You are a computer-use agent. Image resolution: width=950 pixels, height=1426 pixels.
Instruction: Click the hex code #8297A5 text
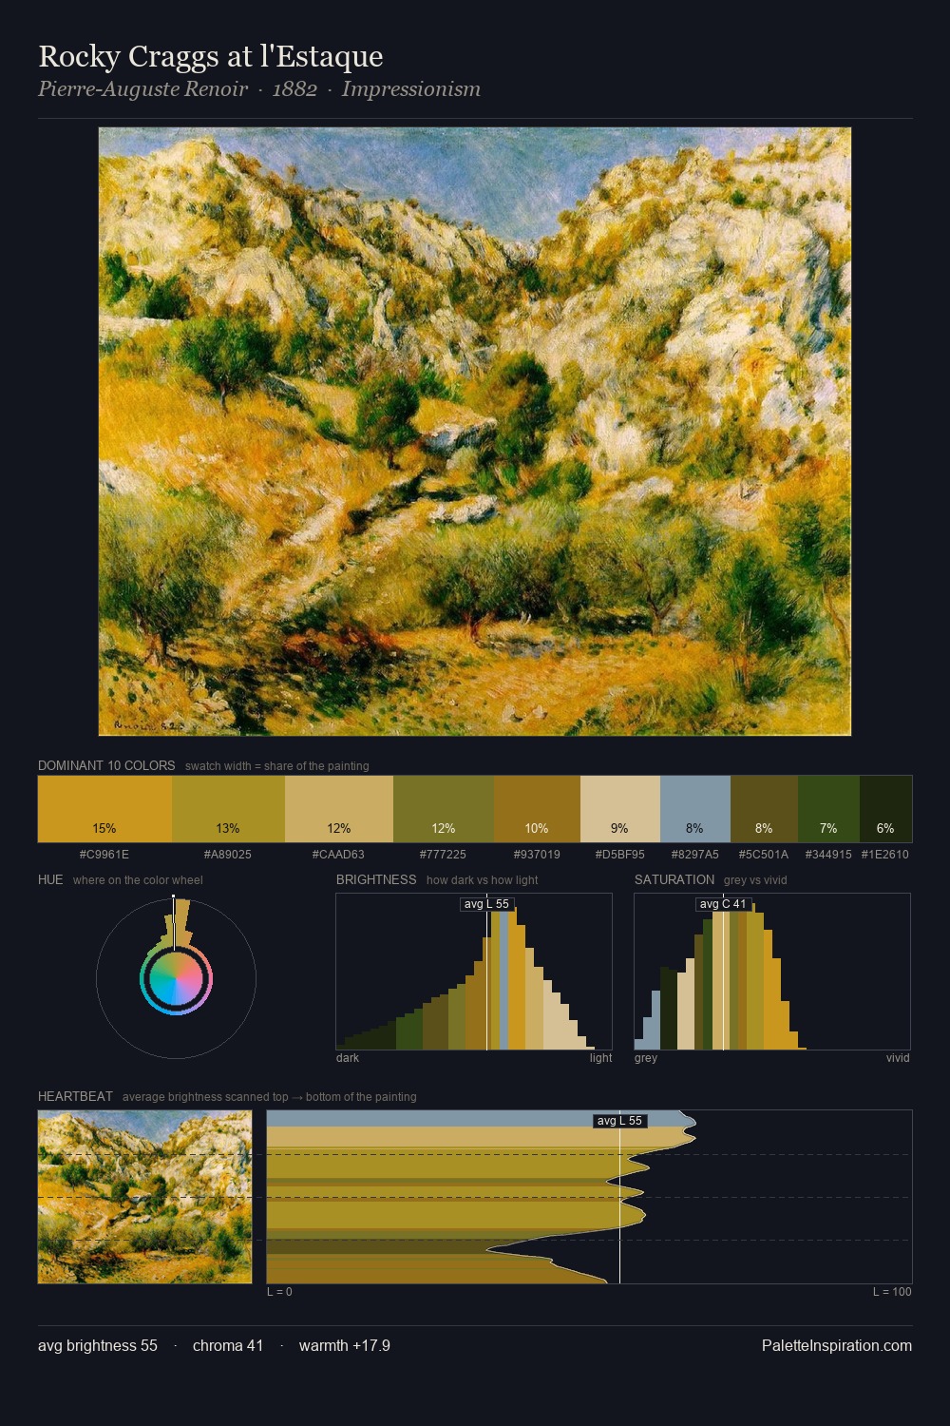pos(695,855)
